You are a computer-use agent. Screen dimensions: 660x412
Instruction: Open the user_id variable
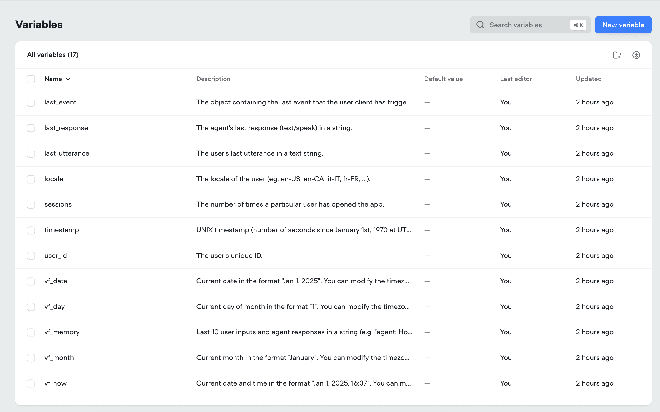click(56, 255)
